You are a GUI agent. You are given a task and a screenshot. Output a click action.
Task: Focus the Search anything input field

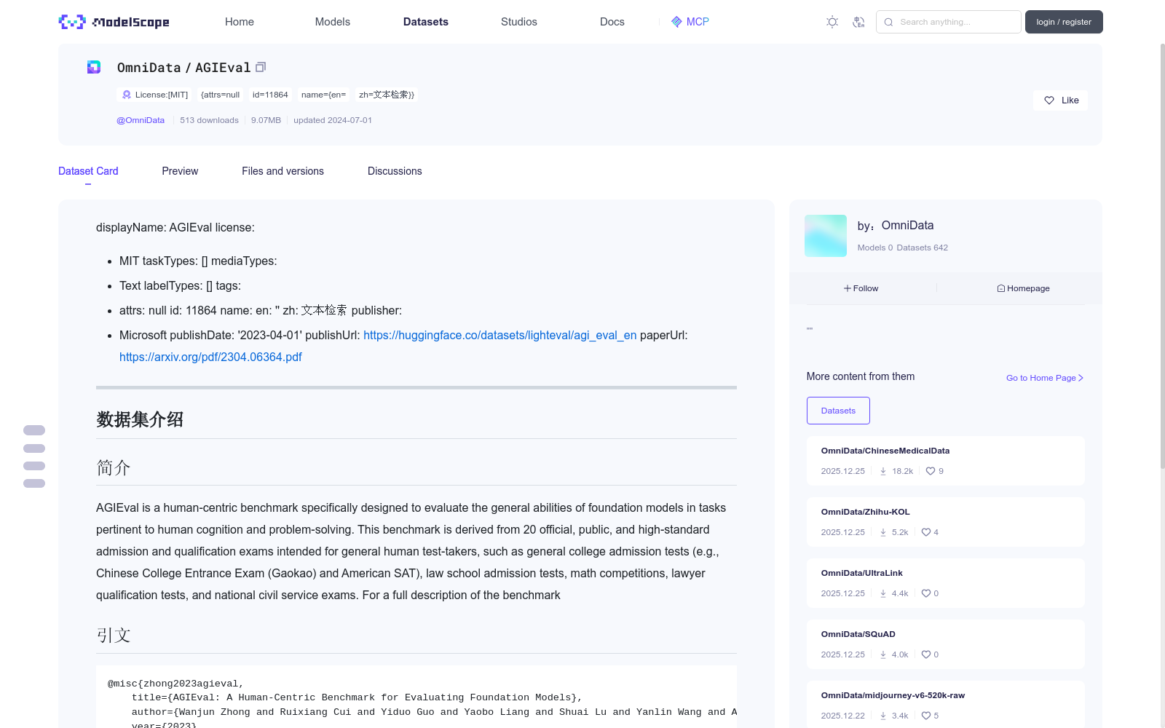point(949,22)
